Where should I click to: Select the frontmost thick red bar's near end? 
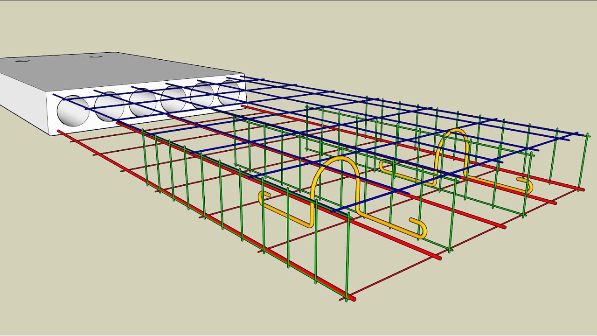coord(351,298)
